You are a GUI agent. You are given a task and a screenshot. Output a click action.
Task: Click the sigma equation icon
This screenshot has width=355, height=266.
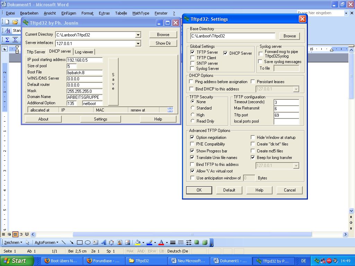coord(7,39)
